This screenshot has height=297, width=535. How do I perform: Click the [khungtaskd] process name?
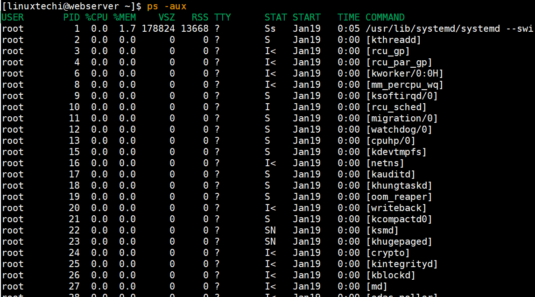(399, 186)
